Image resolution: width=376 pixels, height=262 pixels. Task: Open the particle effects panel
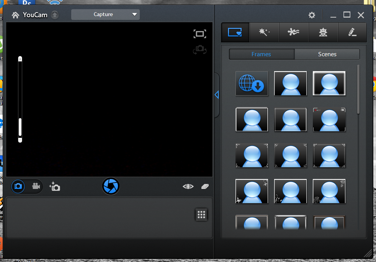pyautogui.click(x=294, y=32)
